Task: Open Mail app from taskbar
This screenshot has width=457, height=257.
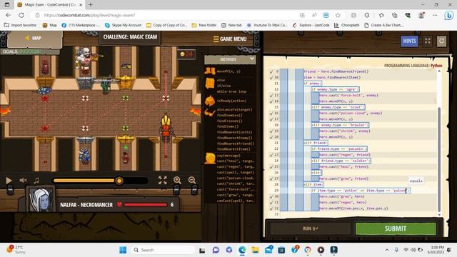Action: pos(268,250)
